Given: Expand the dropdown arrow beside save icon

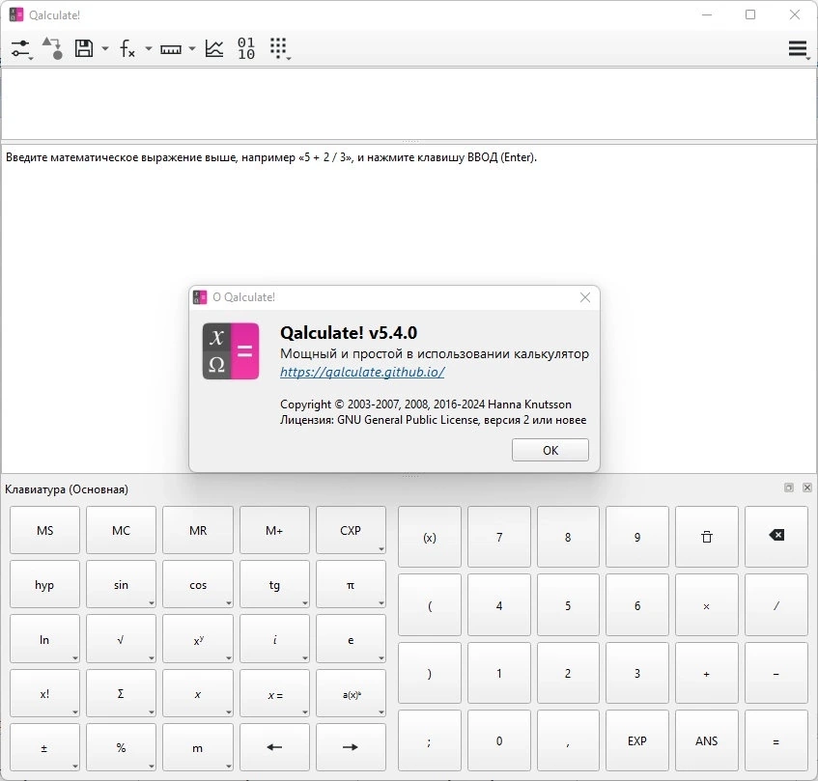Looking at the screenshot, I should [105, 48].
